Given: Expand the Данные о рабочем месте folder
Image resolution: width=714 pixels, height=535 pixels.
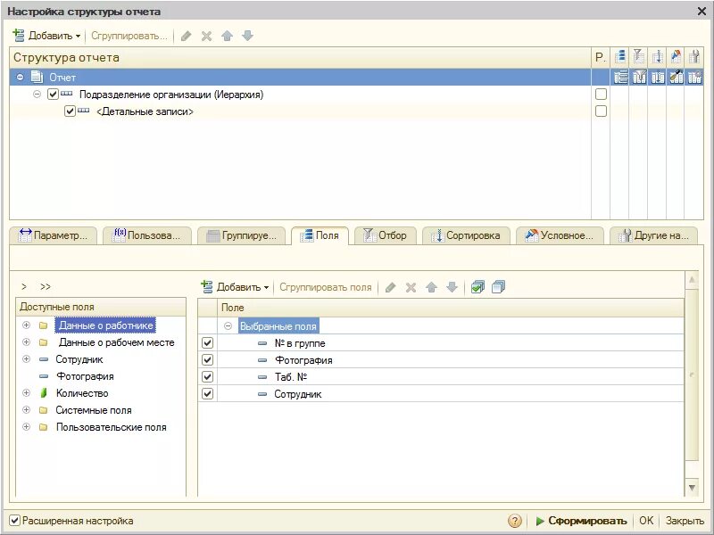Looking at the screenshot, I should 27,342.
